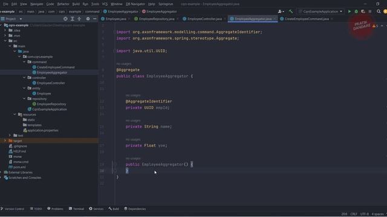Click the warnings indicator in editor corner
387x217 pixels.
[375, 26]
